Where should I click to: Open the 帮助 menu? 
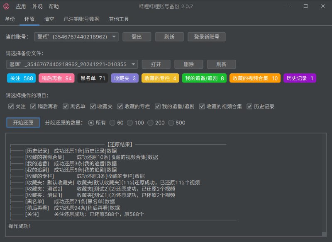53,6
